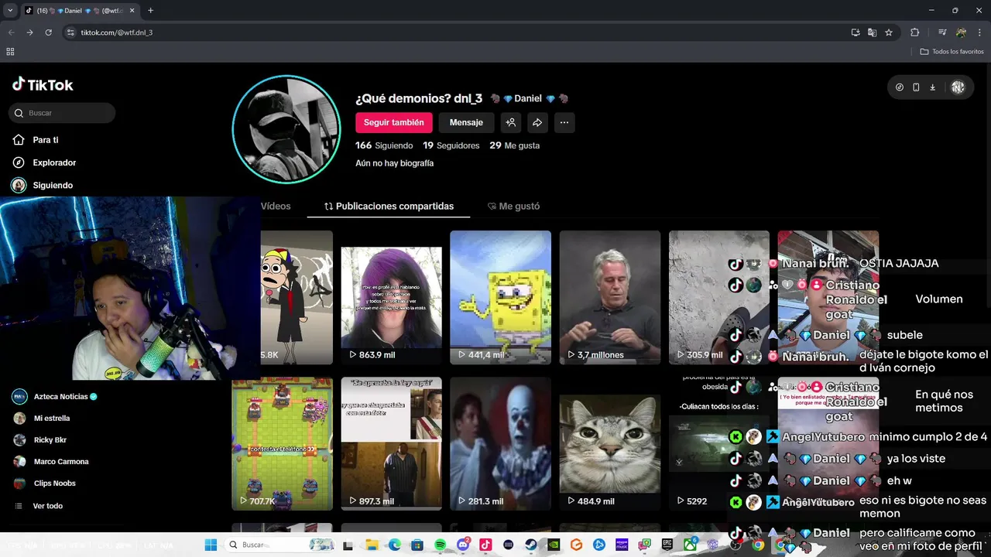The height and width of the screenshot is (557, 991).
Task: Click the TikTok logo
Action: (x=43, y=85)
